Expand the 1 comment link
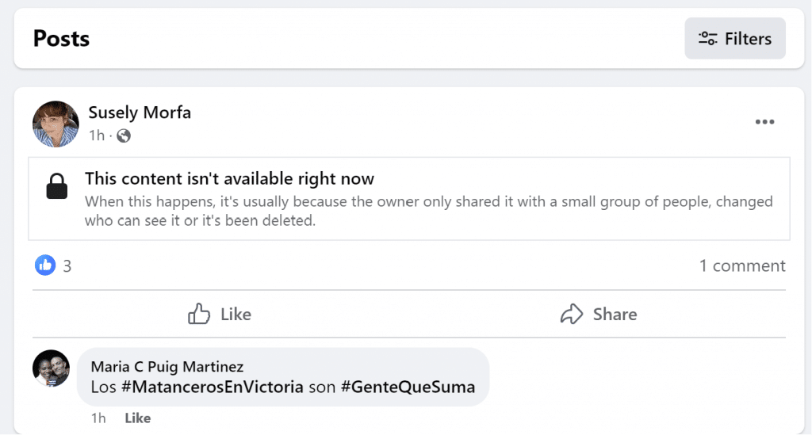The width and height of the screenshot is (812, 435). pos(742,266)
